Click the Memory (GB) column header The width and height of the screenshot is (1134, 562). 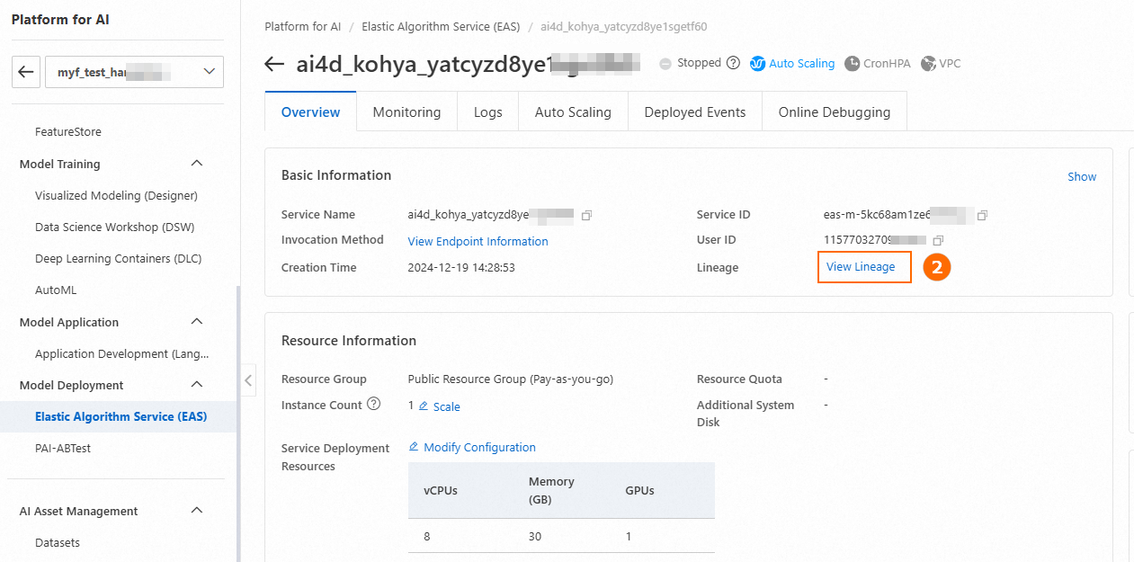click(551, 490)
